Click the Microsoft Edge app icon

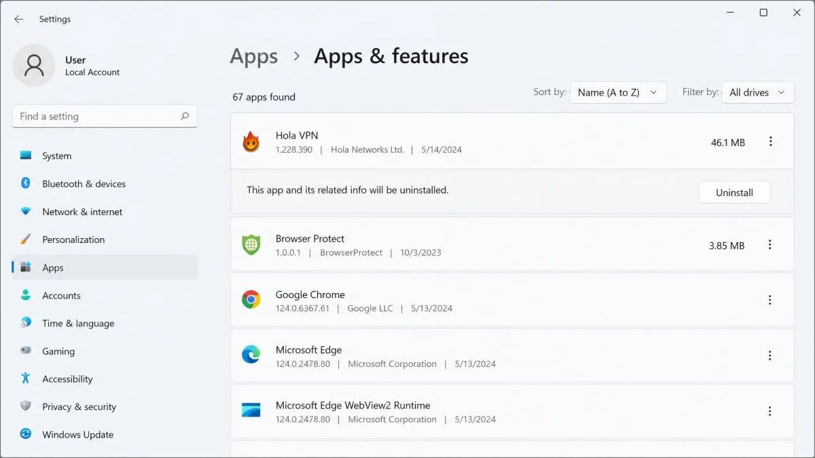click(x=251, y=355)
